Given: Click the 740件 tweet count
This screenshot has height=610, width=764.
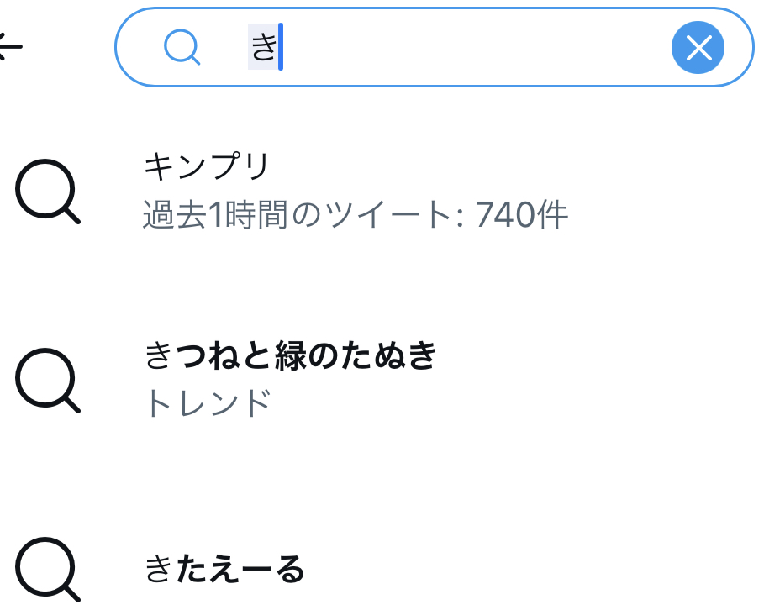Looking at the screenshot, I should [x=522, y=216].
